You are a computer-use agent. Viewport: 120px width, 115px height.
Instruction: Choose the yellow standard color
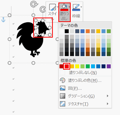click(x=77, y=66)
